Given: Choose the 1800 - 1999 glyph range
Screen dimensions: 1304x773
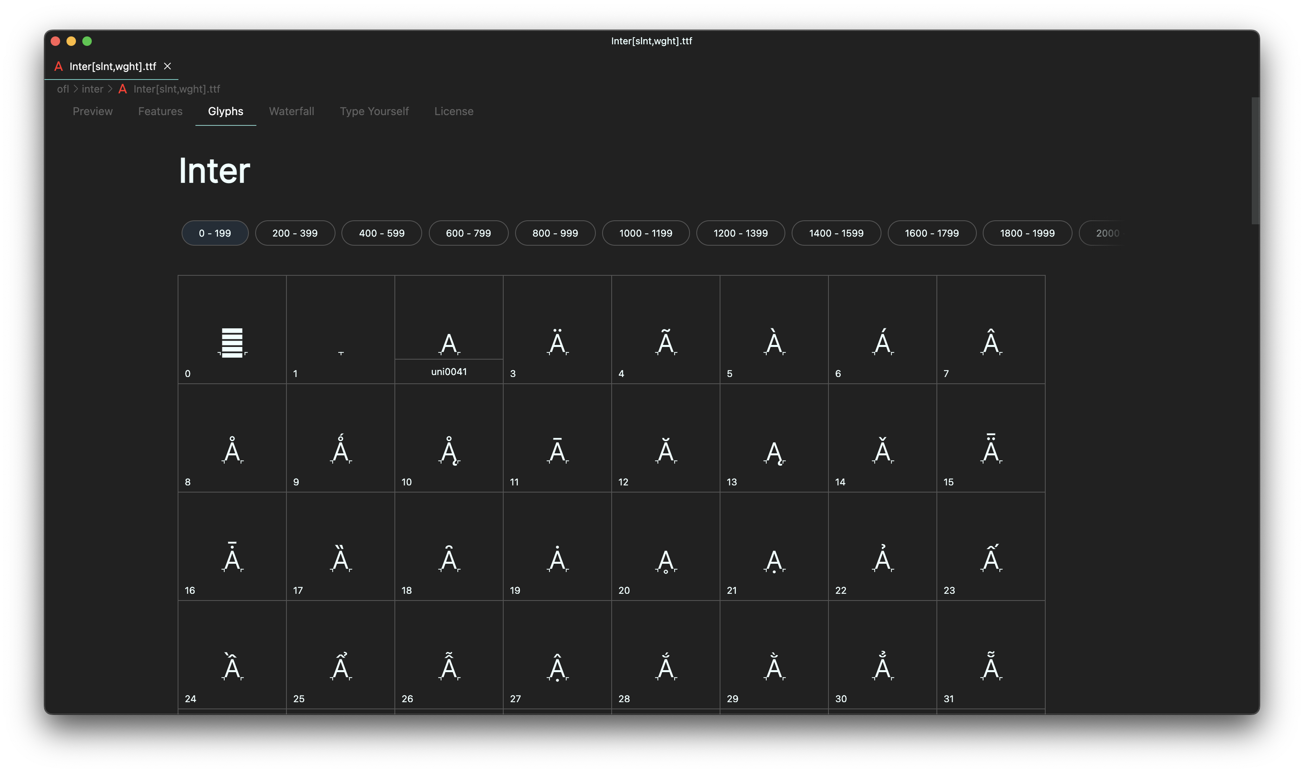Looking at the screenshot, I should [1027, 233].
